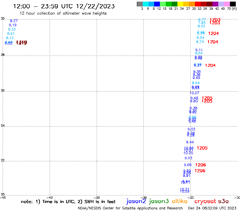
Task: Click the wave height value 9.48
Action: pos(194,98)
